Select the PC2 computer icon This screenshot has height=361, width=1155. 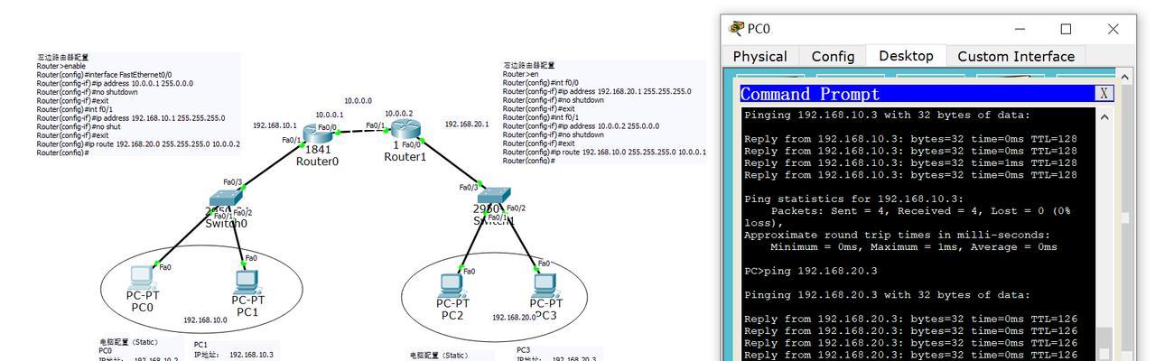coord(452,285)
